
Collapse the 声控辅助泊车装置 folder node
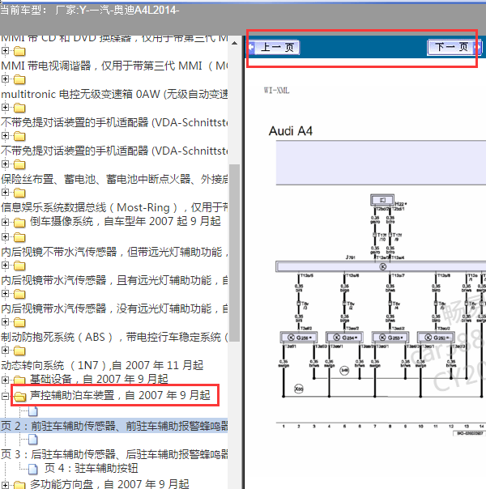click(x=5, y=396)
